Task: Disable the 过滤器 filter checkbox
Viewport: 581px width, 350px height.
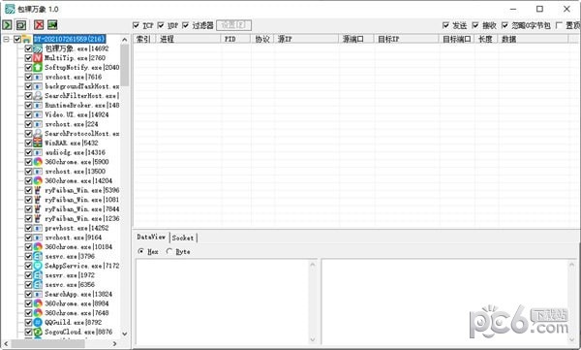Action: point(186,25)
